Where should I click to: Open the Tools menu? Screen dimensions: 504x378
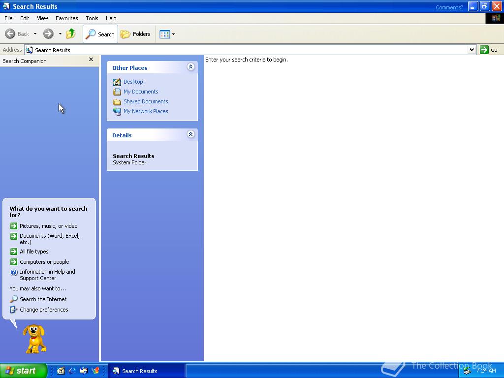(92, 18)
